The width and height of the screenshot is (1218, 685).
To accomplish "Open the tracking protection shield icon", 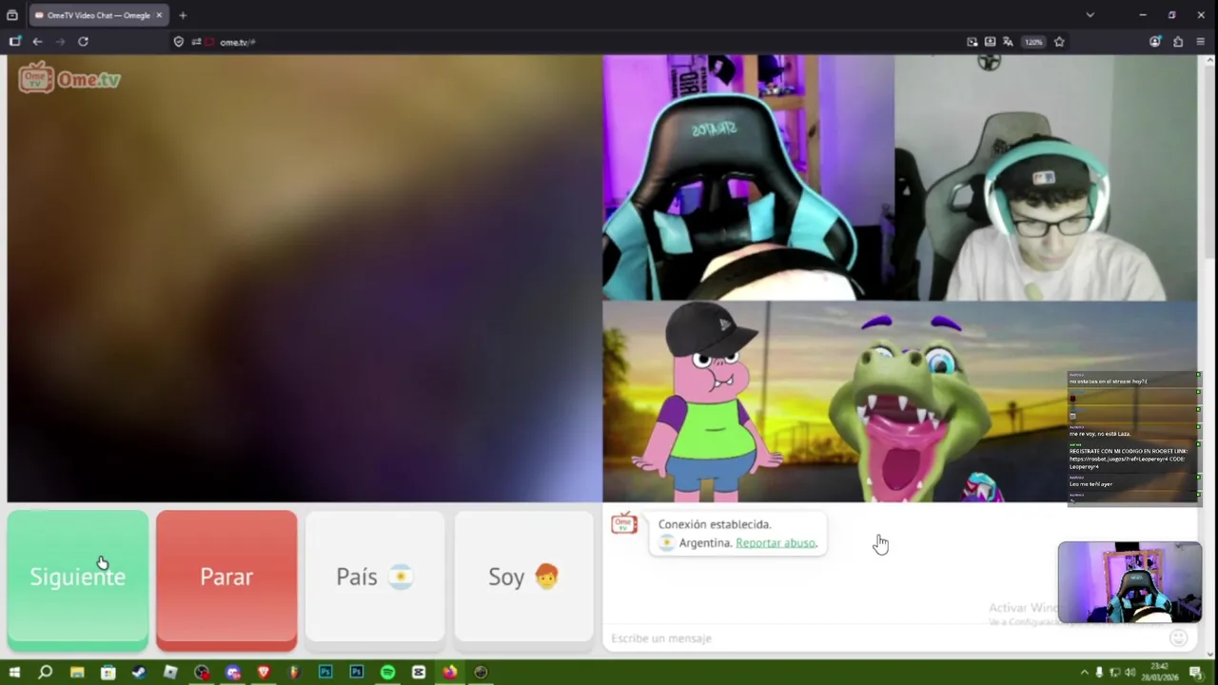I will 178,42.
